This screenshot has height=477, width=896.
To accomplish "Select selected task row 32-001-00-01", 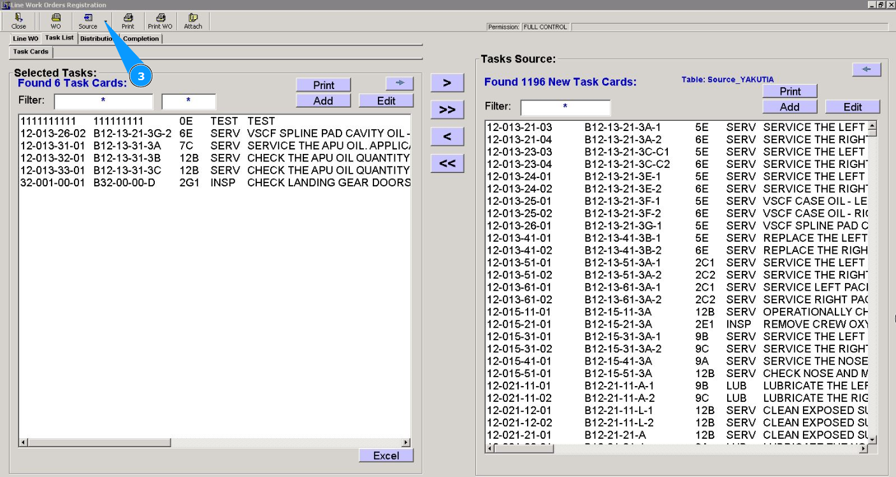I will coord(215,183).
